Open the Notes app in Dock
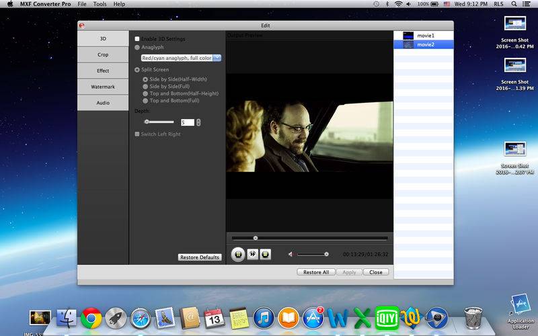This screenshot has width=538, height=336. (239, 318)
